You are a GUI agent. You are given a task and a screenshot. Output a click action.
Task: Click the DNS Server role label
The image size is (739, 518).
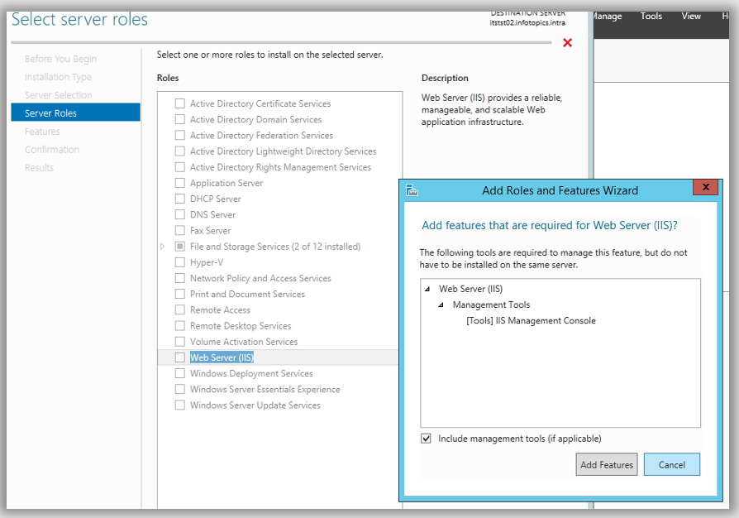coord(212,214)
